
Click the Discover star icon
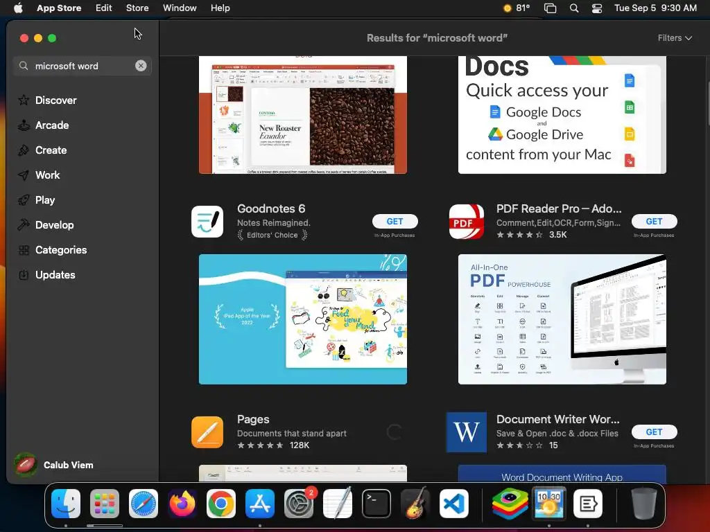point(24,100)
